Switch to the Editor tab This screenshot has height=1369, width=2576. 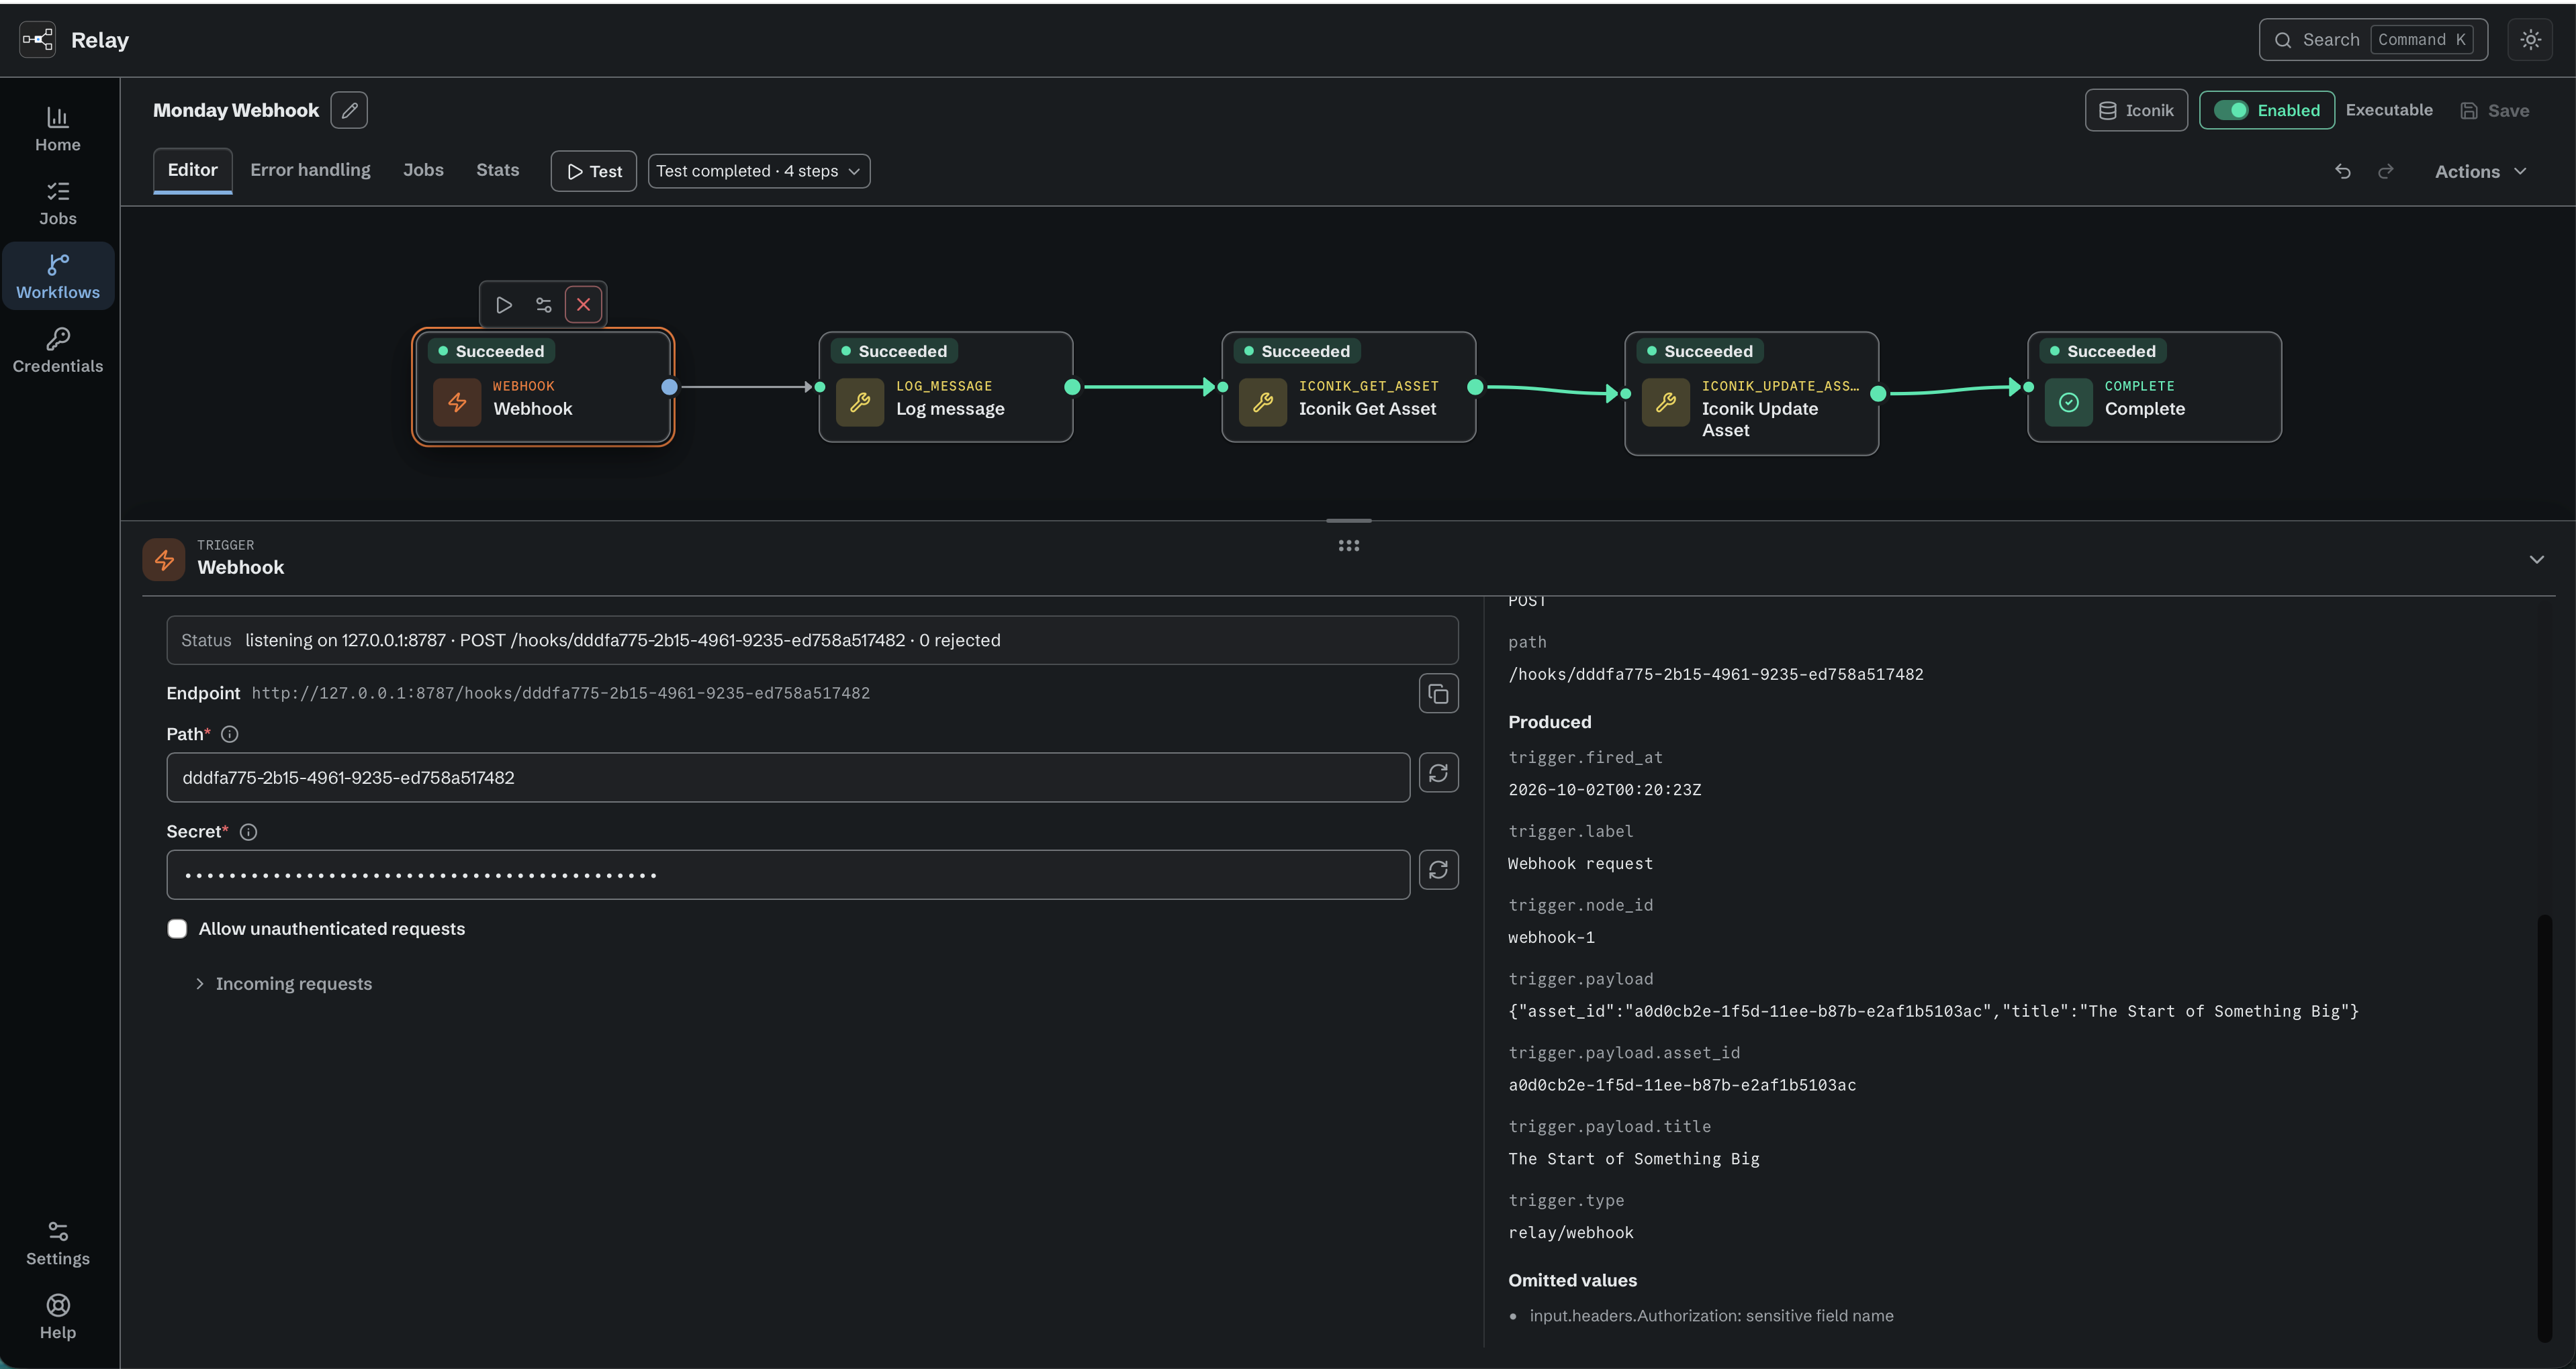(192, 170)
